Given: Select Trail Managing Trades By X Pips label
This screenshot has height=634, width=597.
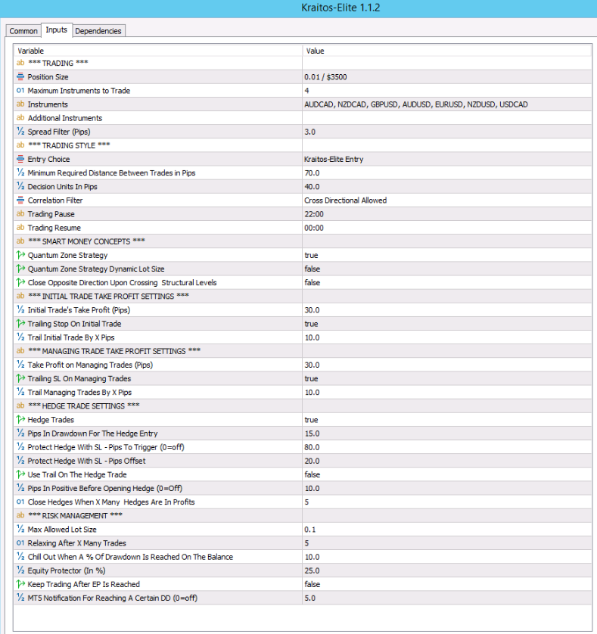Looking at the screenshot, I should click(x=79, y=392).
